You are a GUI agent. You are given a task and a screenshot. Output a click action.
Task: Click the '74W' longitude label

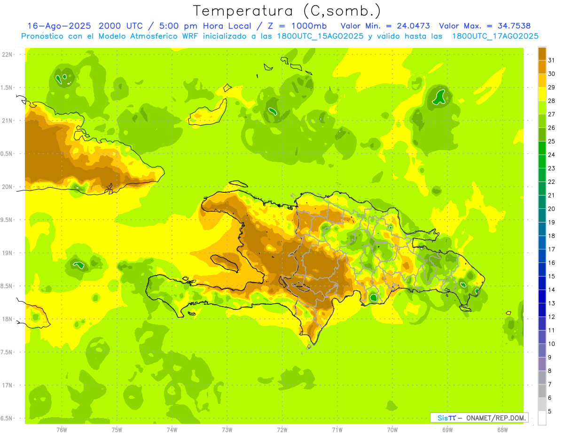(x=172, y=429)
